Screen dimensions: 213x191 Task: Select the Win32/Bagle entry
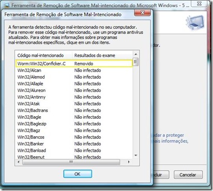click(29, 117)
